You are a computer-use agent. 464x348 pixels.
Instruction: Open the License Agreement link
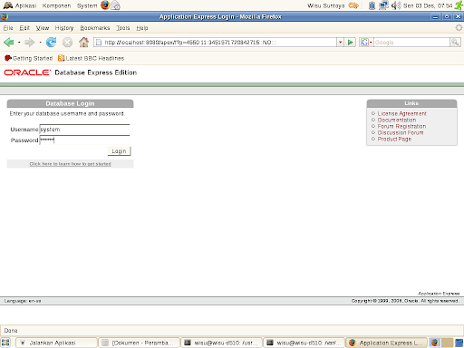(x=401, y=113)
